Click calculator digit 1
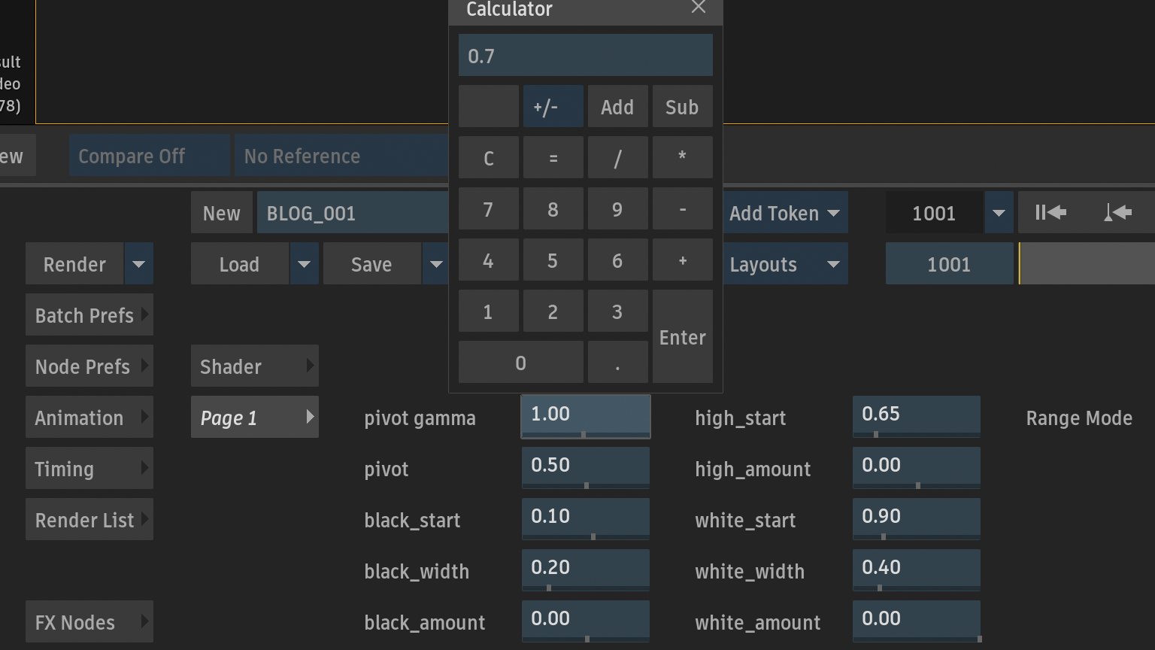The width and height of the screenshot is (1155, 650). [x=489, y=311]
